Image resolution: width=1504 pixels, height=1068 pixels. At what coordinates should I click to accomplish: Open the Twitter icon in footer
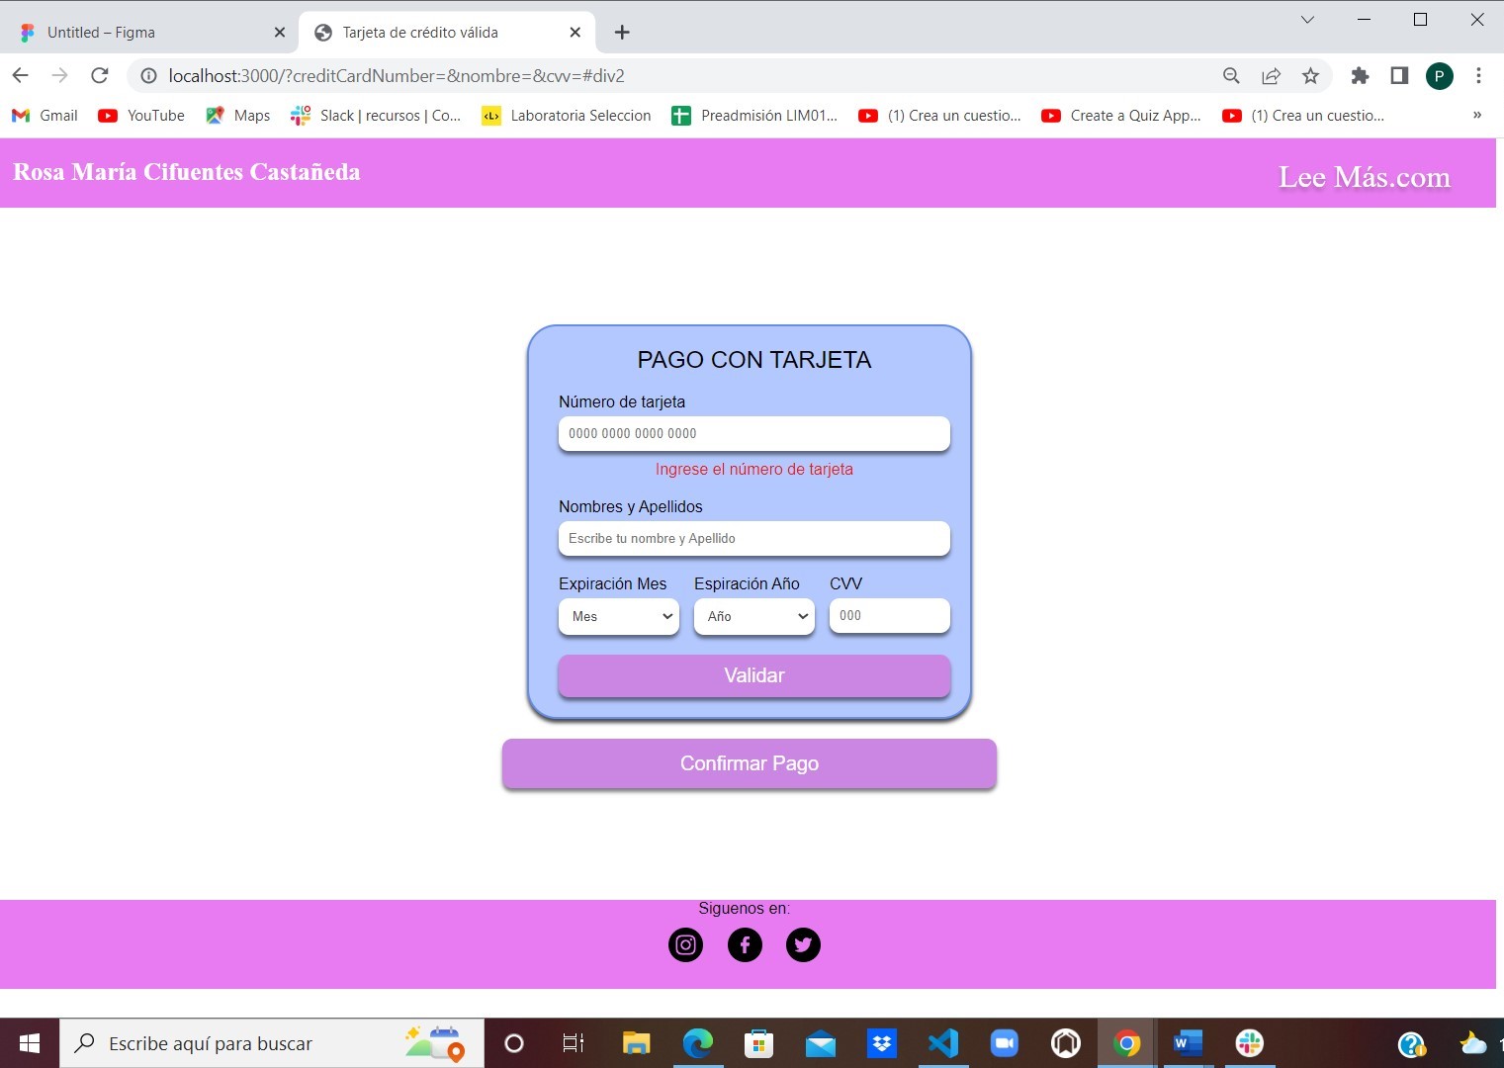click(x=803, y=944)
